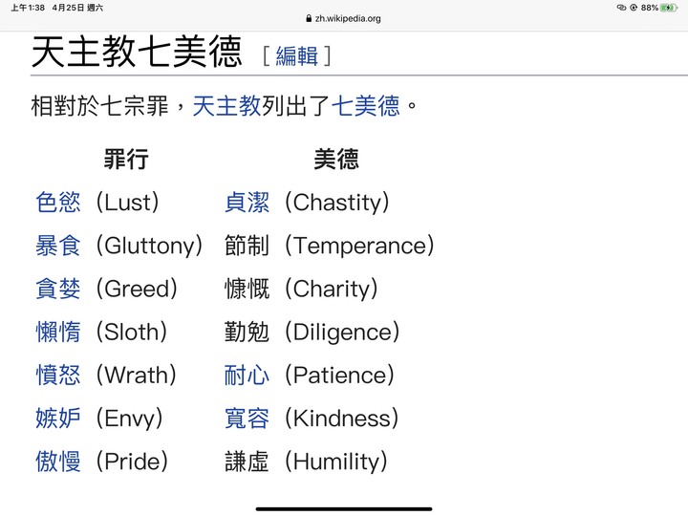Open the 天主教 link in the sentence
The height and width of the screenshot is (516, 688).
pos(226,106)
